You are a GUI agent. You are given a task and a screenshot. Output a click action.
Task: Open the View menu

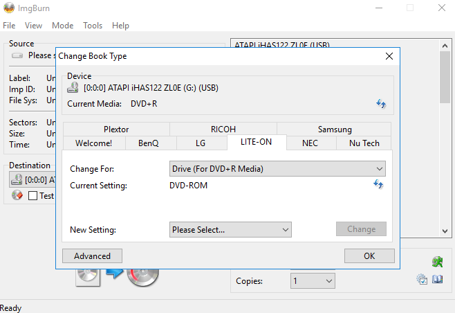tap(33, 26)
